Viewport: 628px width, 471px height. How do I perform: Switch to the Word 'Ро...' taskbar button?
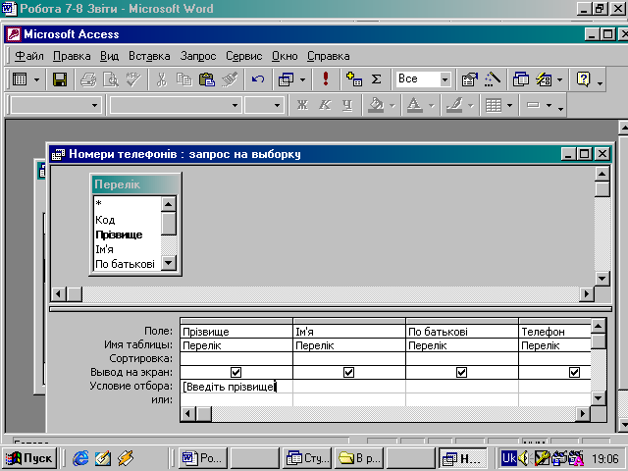click(x=203, y=458)
